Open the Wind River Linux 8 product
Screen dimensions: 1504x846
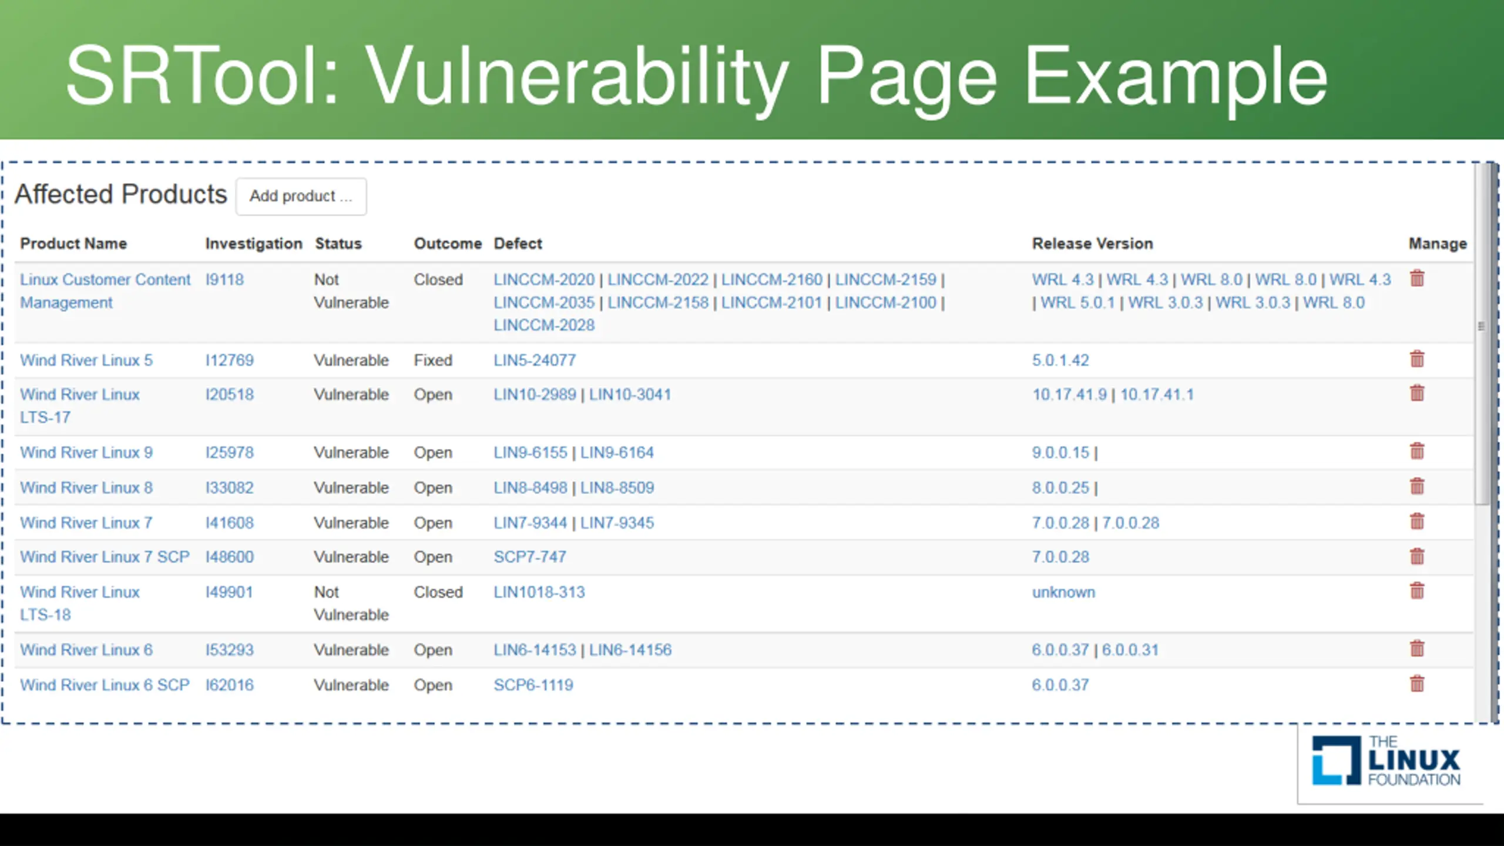(86, 488)
